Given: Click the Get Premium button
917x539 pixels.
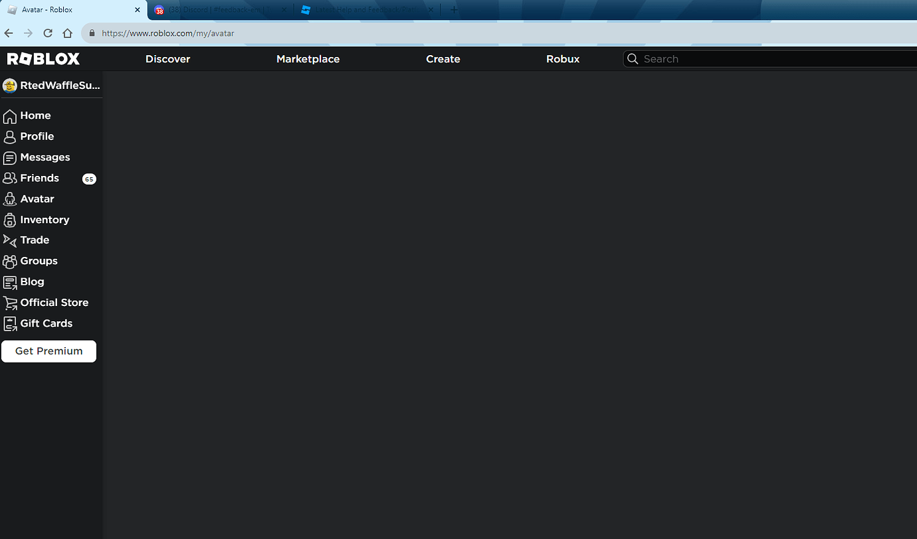Looking at the screenshot, I should pyautogui.click(x=49, y=350).
